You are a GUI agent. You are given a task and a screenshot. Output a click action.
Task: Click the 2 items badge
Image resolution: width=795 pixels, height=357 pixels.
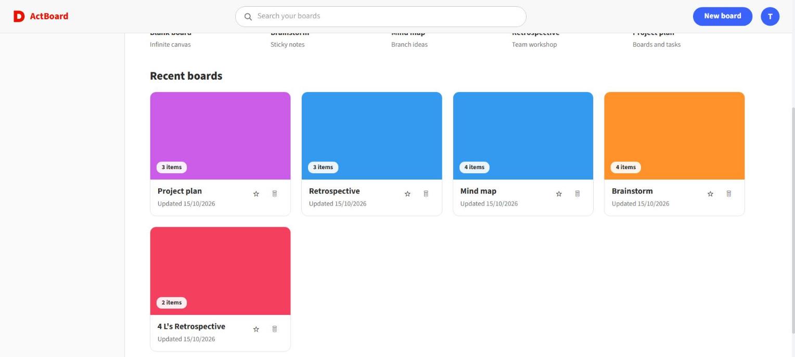point(172,302)
